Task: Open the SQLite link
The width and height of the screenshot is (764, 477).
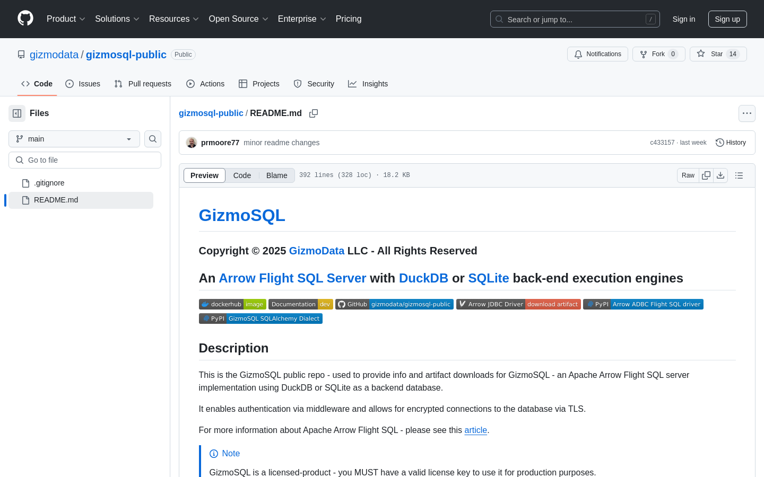Action: [x=489, y=278]
